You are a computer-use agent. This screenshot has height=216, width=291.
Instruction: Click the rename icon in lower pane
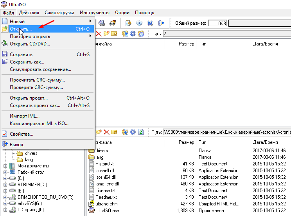[x=114, y=132]
